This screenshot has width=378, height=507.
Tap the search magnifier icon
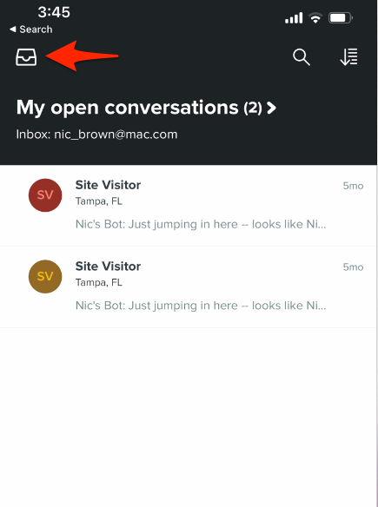[302, 57]
